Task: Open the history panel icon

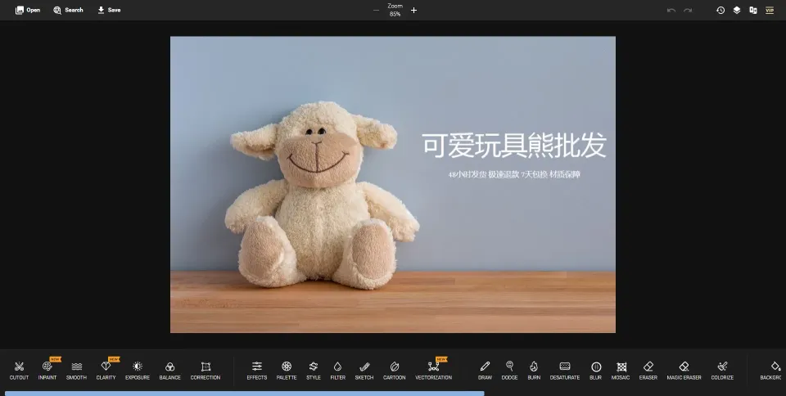Action: click(x=720, y=11)
